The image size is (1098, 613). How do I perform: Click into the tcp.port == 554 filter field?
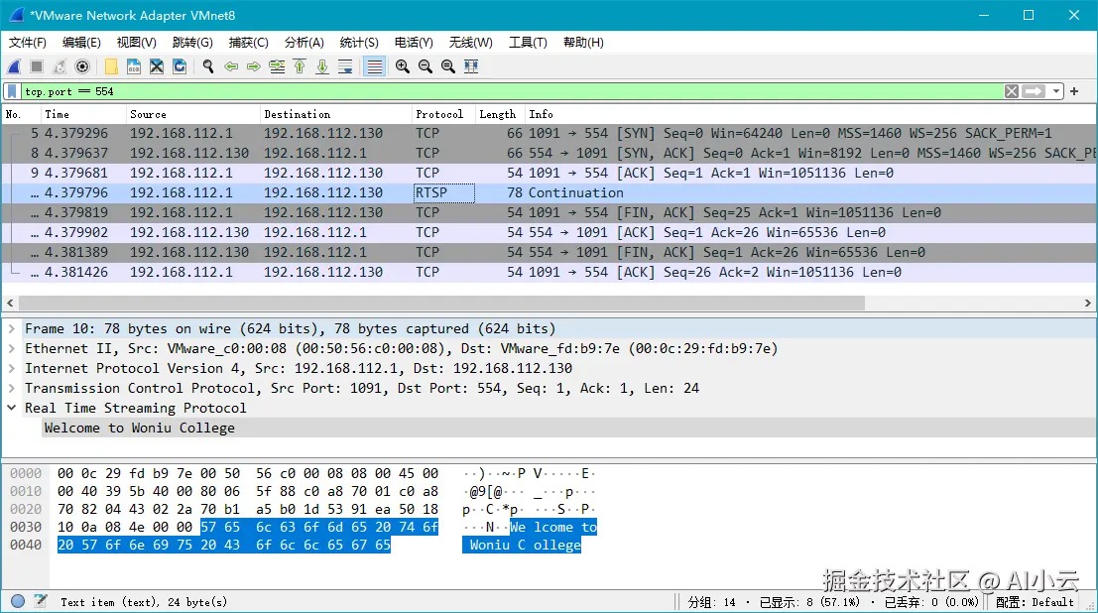pos(511,92)
